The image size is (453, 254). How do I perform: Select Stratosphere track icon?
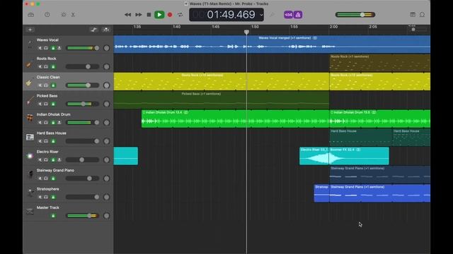(30, 193)
